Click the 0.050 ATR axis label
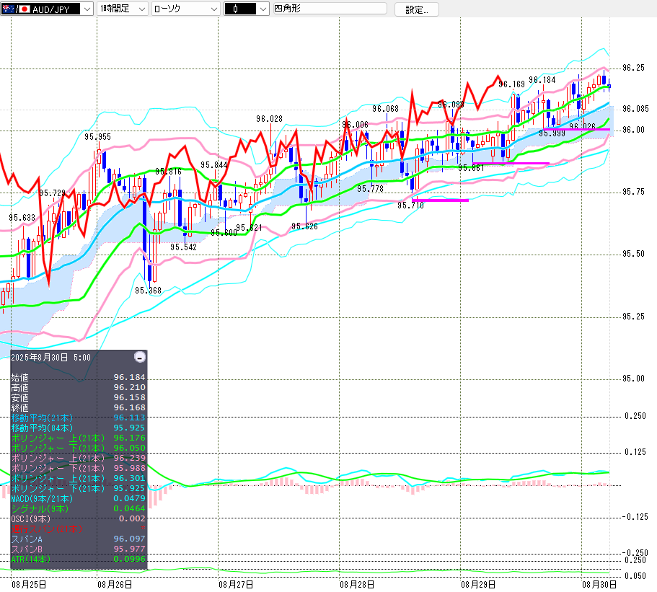Screen dimensions: 657x592 635,576
